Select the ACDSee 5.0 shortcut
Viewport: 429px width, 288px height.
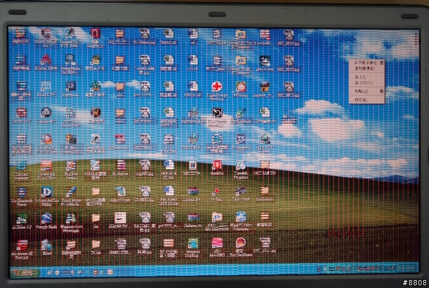pyautogui.click(x=21, y=218)
